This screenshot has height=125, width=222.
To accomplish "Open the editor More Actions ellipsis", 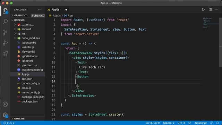I will pos(217,10).
